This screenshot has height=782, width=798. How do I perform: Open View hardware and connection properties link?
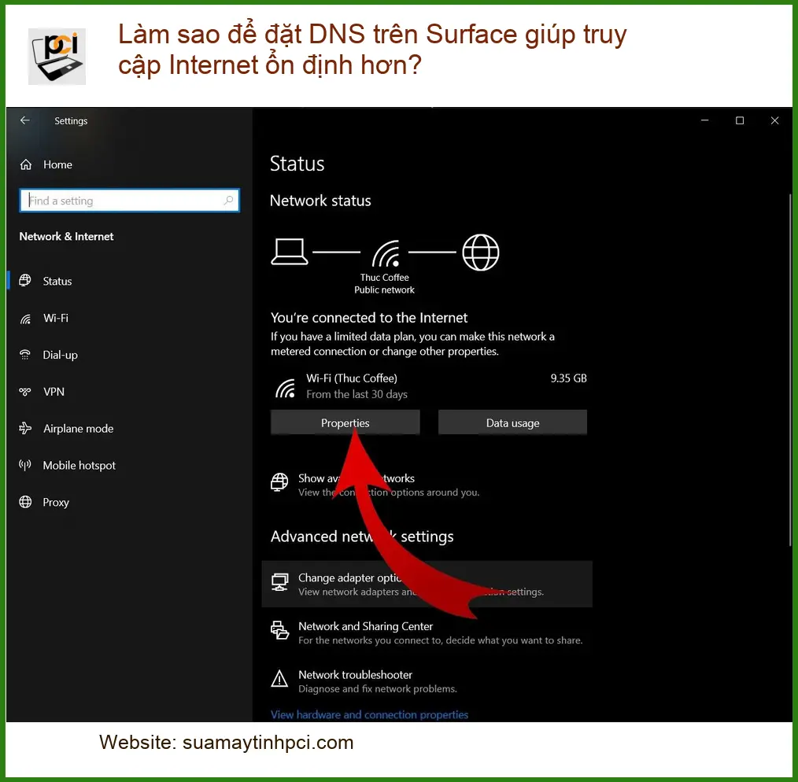[369, 715]
